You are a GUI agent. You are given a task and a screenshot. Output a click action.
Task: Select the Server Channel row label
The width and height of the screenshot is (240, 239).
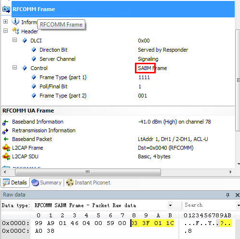[x=57, y=59]
